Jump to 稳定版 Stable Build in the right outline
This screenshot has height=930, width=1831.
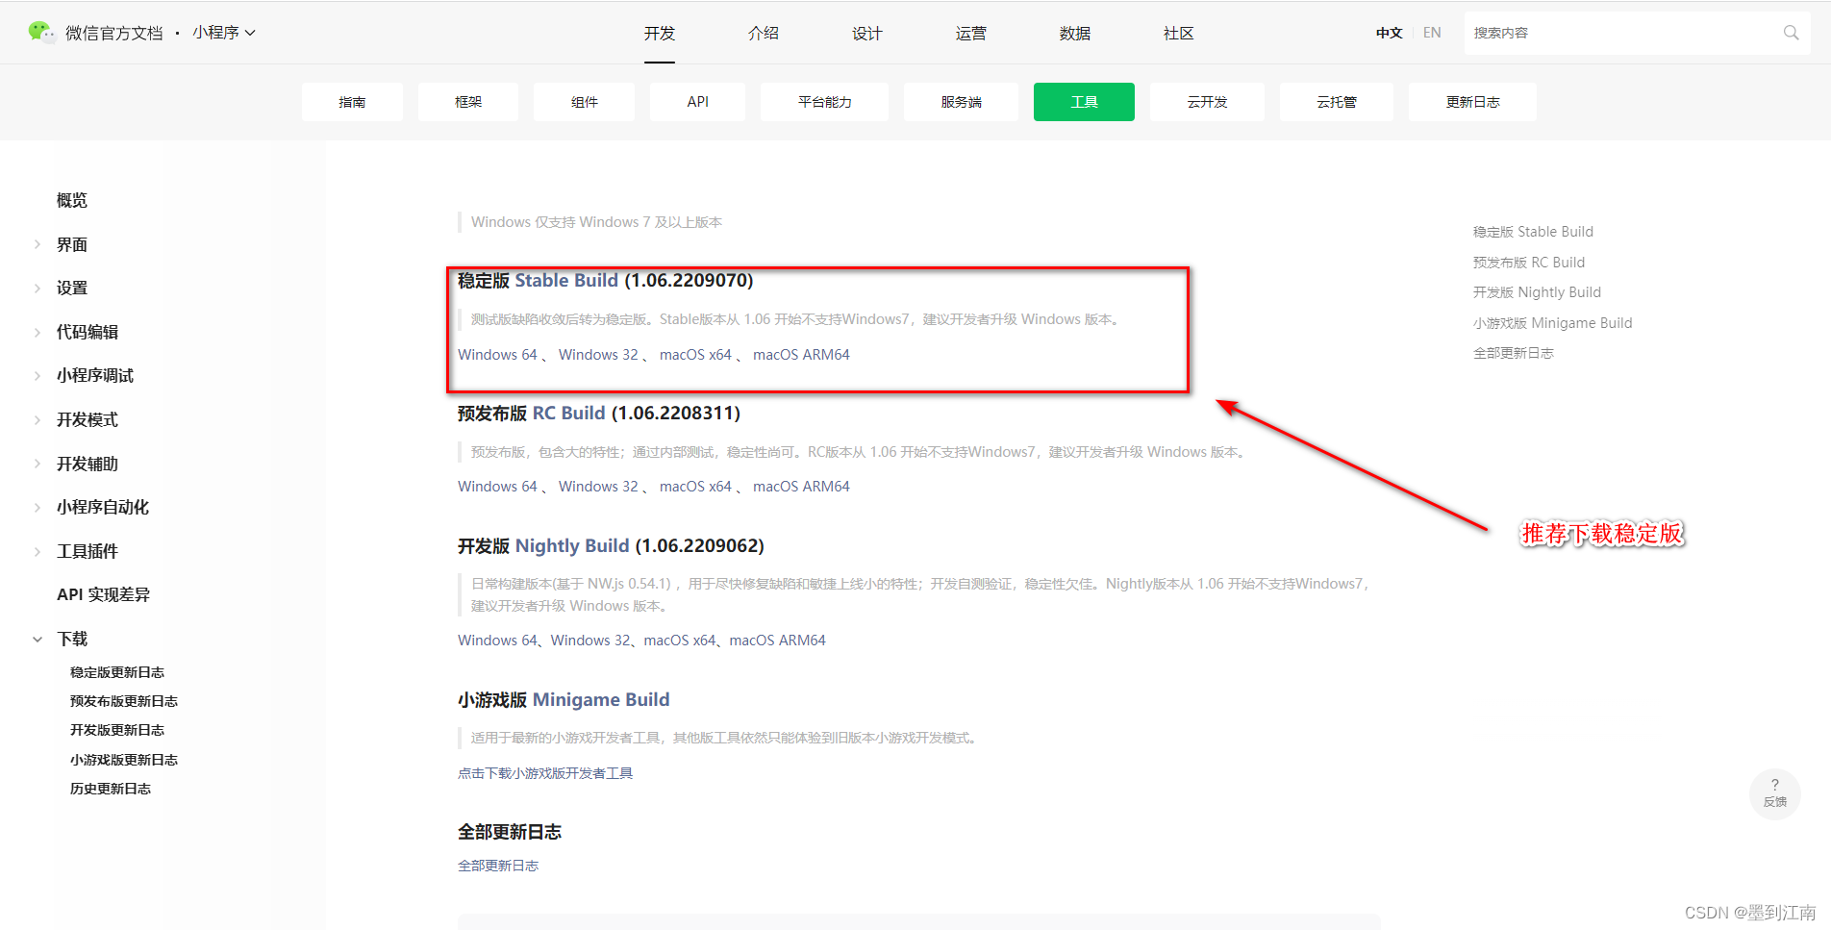(1533, 232)
